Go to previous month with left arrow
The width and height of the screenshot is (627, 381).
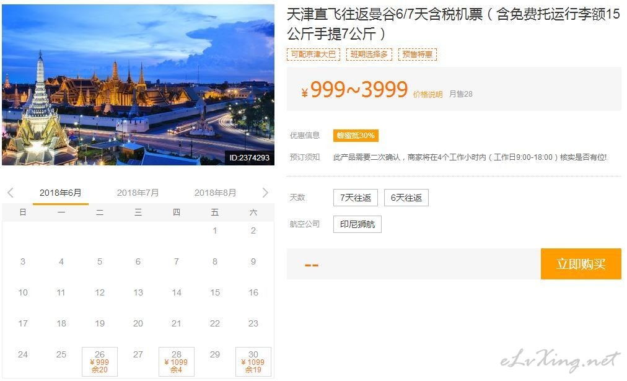(x=11, y=193)
